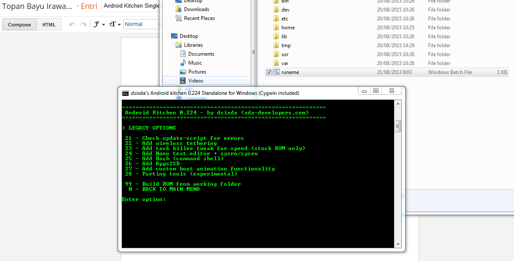The width and height of the screenshot is (514, 261).
Task: Click the Entri label in Blogger header
Action: [x=89, y=6]
